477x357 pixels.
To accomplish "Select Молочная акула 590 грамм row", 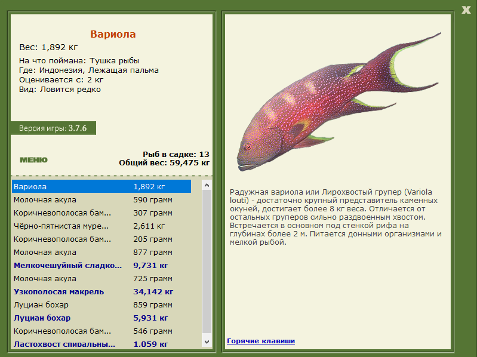I will [101, 200].
